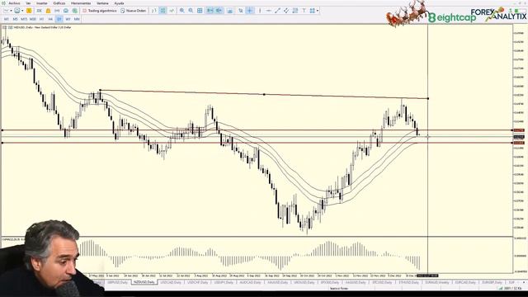Click the trendline's left anchor point

[100, 90]
